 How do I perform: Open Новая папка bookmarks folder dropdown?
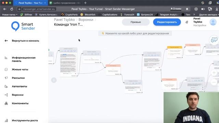[10, 14]
